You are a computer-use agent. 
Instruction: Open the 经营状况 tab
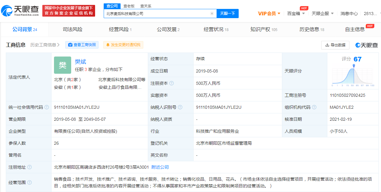pyautogui.click(x=216, y=29)
